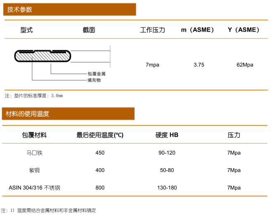This screenshot has height=223, width=274.
Task: Click the 工作压力 column header
Action: click(x=152, y=30)
